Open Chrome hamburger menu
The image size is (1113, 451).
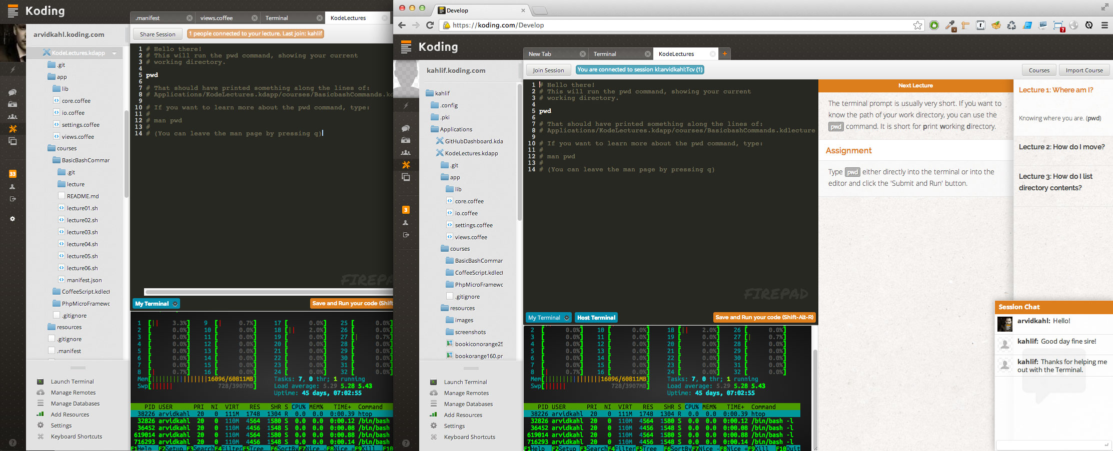1104,25
